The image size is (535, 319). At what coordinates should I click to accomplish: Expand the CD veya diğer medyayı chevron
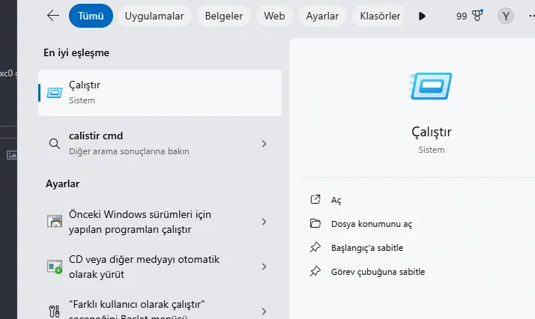click(265, 267)
